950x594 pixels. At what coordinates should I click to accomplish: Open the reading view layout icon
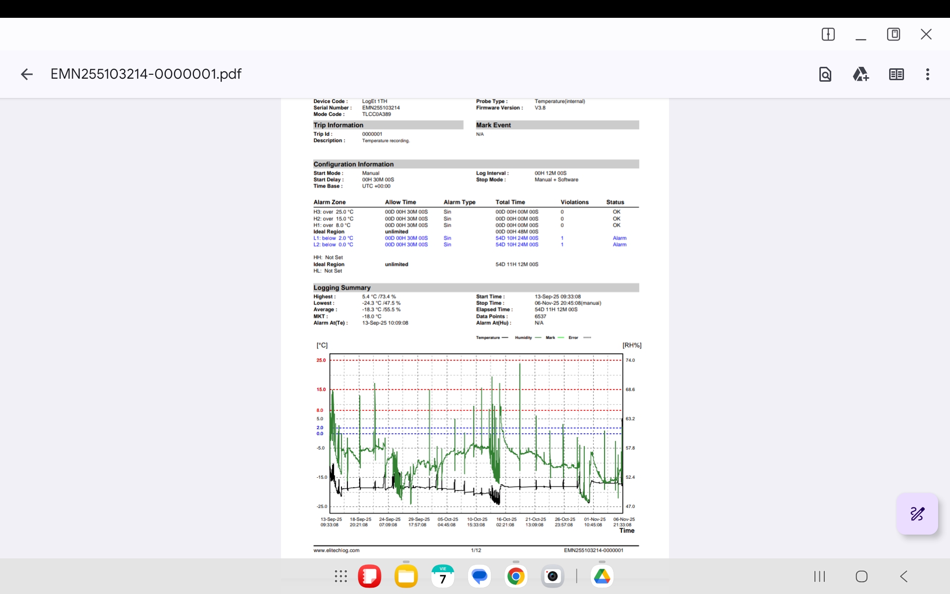pyautogui.click(x=896, y=74)
